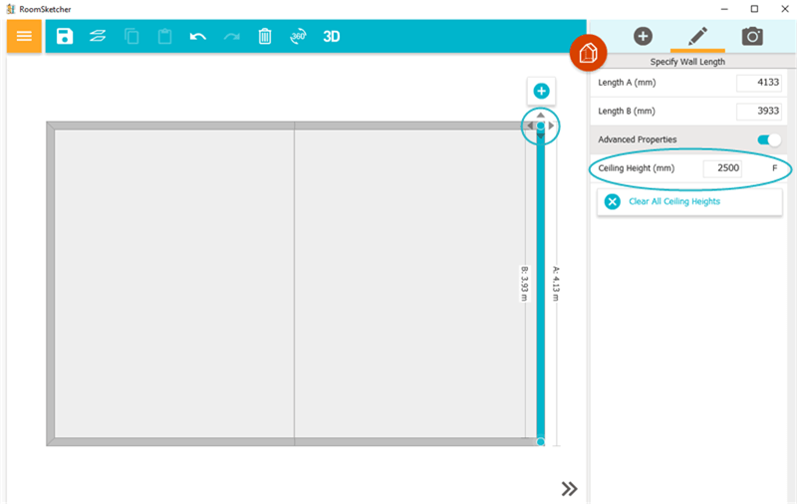
Task: Click the Length B input field
Action: pos(758,112)
